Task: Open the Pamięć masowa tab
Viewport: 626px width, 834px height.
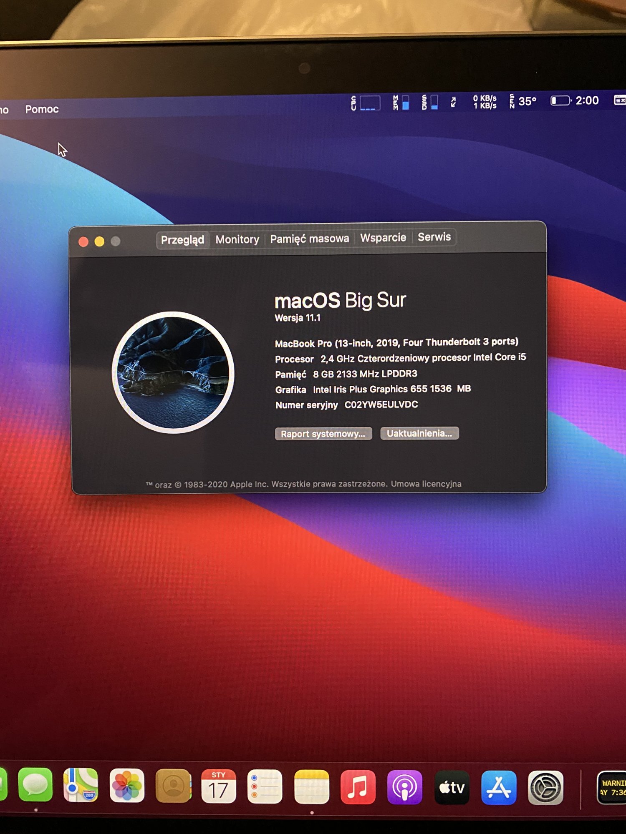Action: [x=309, y=239]
